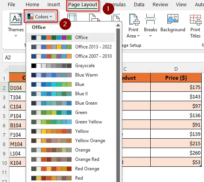Expand the Print Area dropdown arrow

138,36
